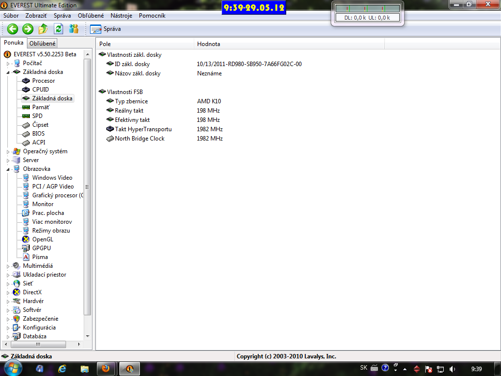Switch to the Ponuka tab

coord(14,43)
